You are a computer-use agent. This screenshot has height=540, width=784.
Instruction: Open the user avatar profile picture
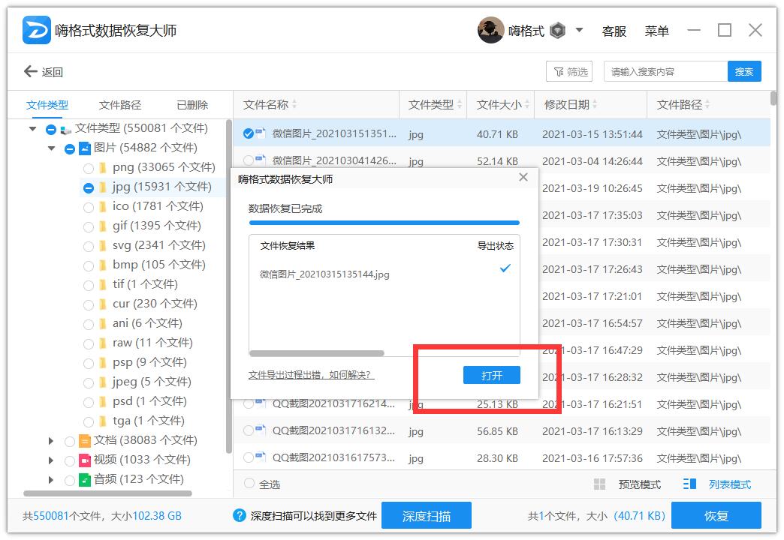point(490,31)
